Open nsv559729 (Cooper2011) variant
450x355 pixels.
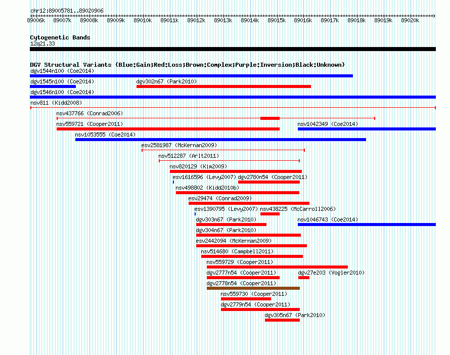click(240, 262)
